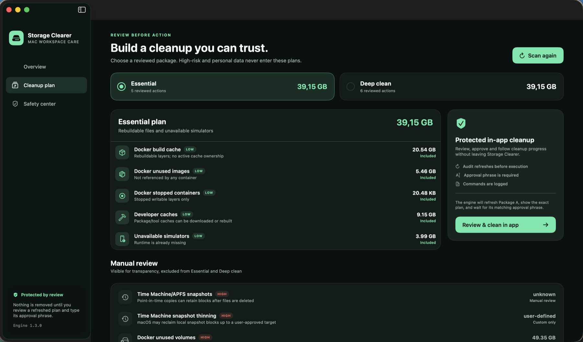
Task: Click the 9.15 GB size value
Action: tap(426, 215)
